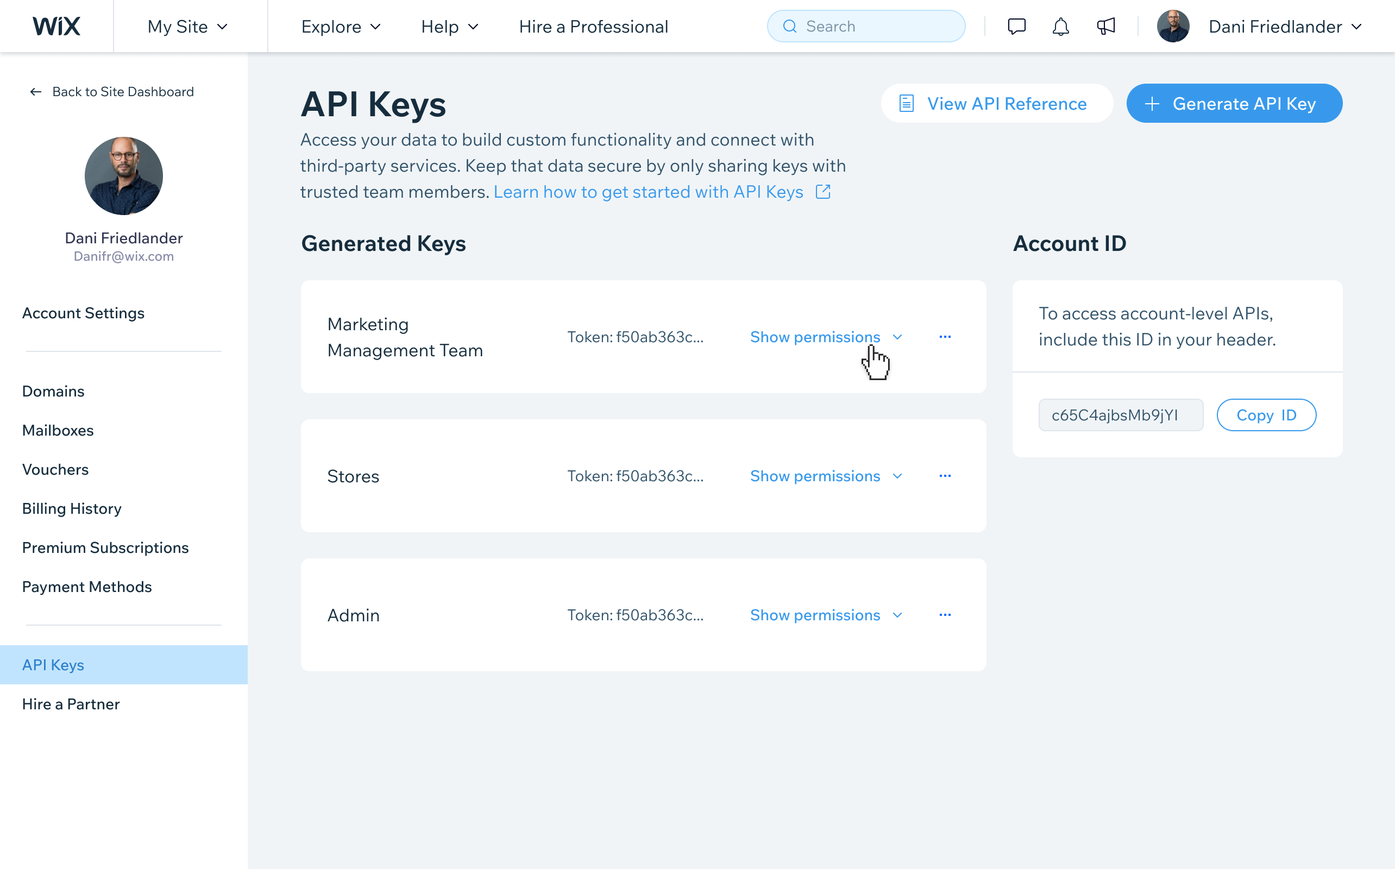
Task: Open Learn how to get started link
Action: (x=649, y=192)
